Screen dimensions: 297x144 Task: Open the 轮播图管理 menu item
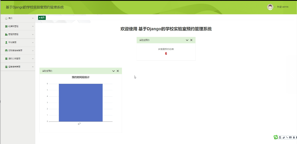[18, 26]
